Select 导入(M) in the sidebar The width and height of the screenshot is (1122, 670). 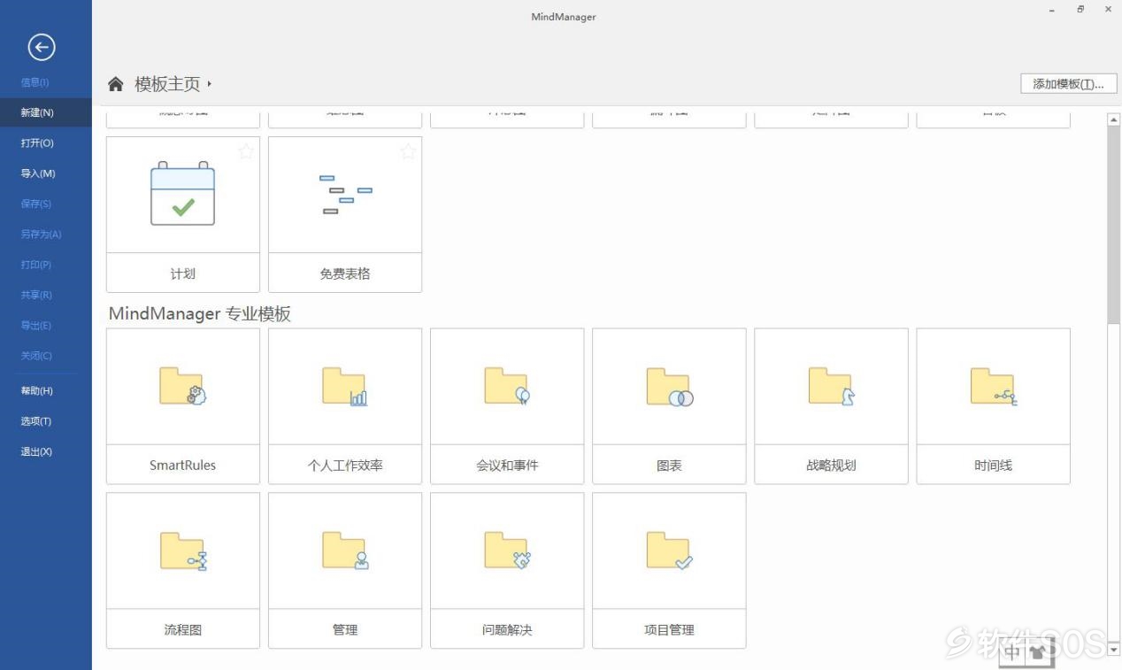point(46,173)
